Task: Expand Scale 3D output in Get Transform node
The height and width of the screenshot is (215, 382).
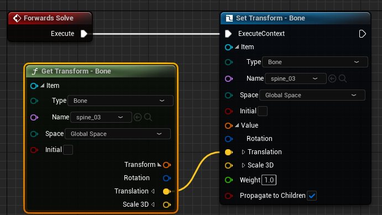Action: [x=153, y=204]
